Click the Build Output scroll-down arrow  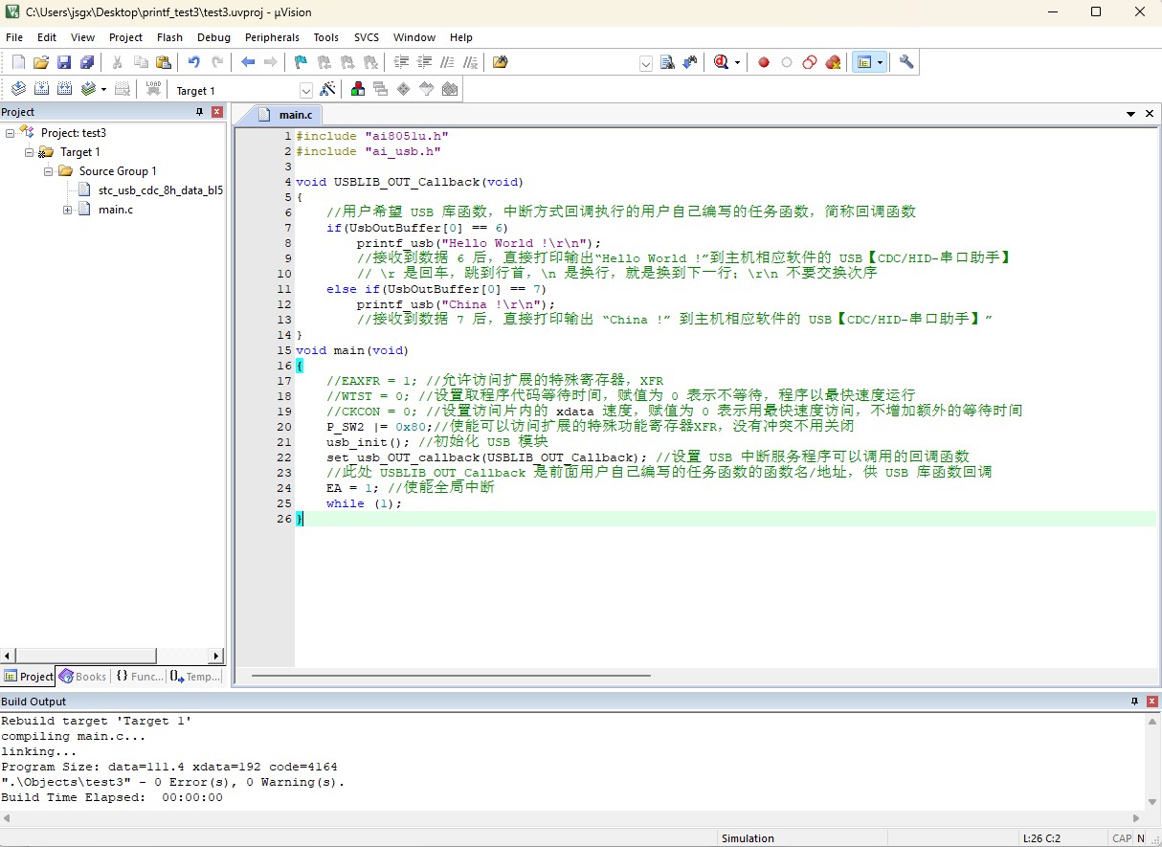pyautogui.click(x=1153, y=802)
